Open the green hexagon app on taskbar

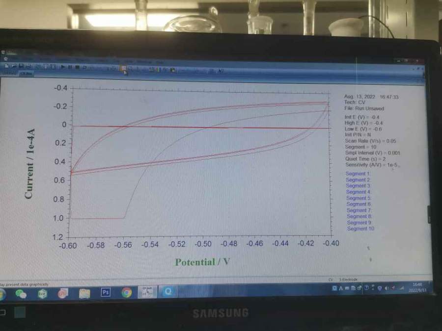point(42,294)
